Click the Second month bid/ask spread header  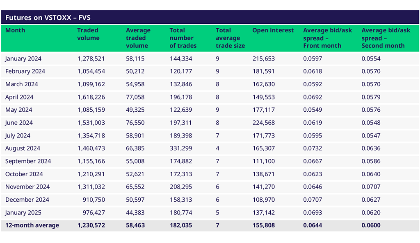386,38
